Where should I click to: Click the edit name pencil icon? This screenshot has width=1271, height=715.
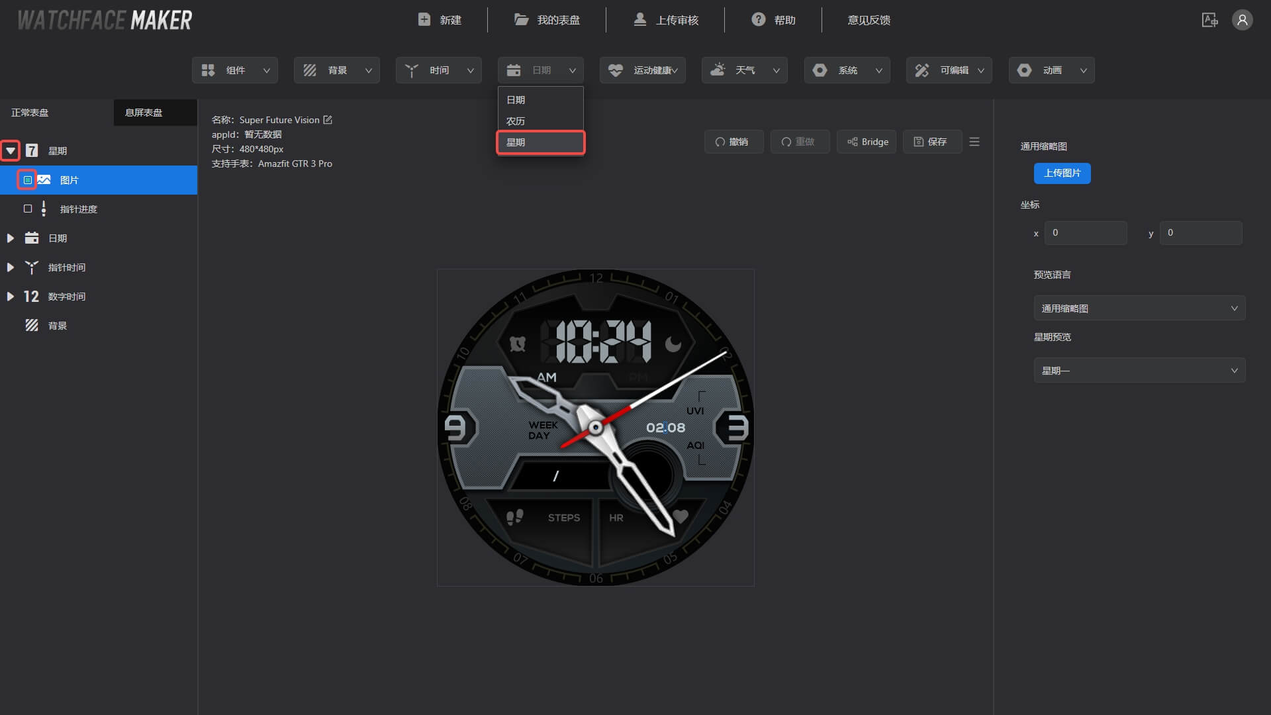328,120
